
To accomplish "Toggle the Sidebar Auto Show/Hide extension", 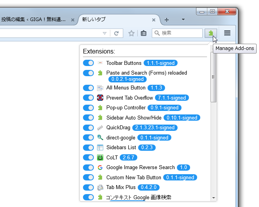I will click(88, 118).
